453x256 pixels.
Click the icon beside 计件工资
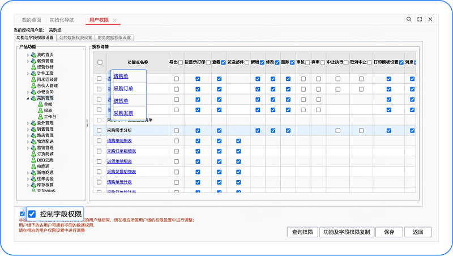pyautogui.click(x=33, y=74)
